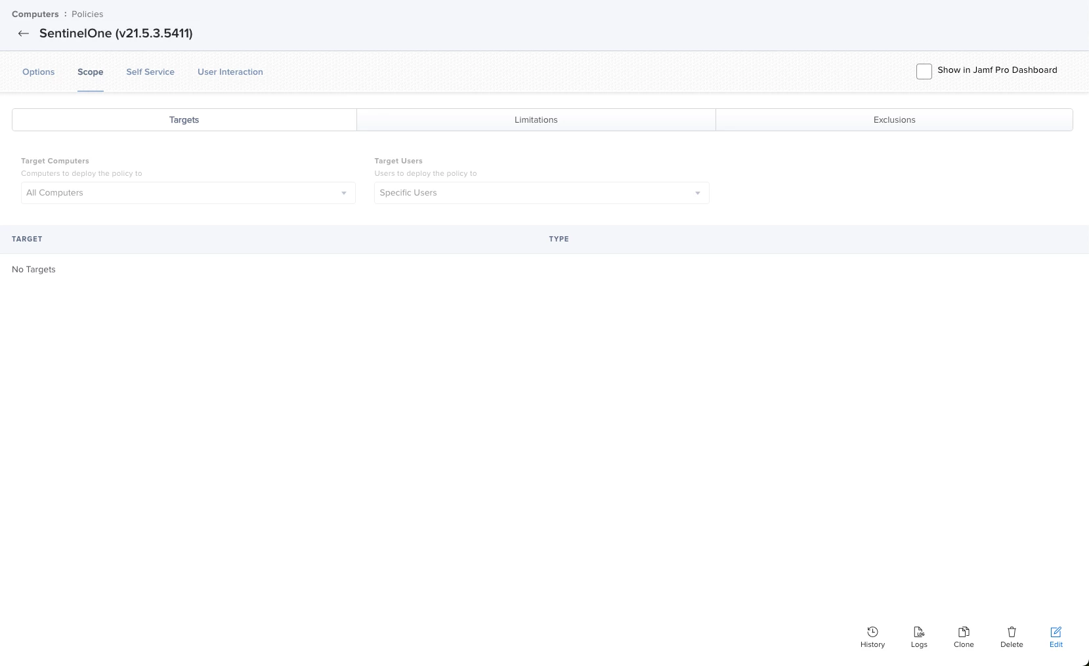The height and width of the screenshot is (666, 1089).
Task: Open the Target Computers dropdown
Action: [x=188, y=193]
